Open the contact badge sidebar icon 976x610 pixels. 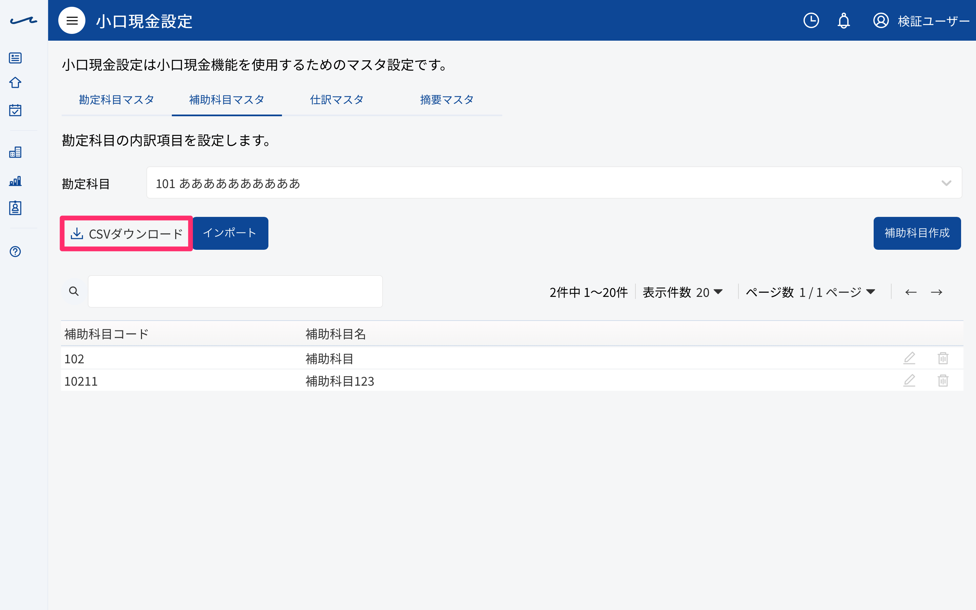(x=15, y=208)
